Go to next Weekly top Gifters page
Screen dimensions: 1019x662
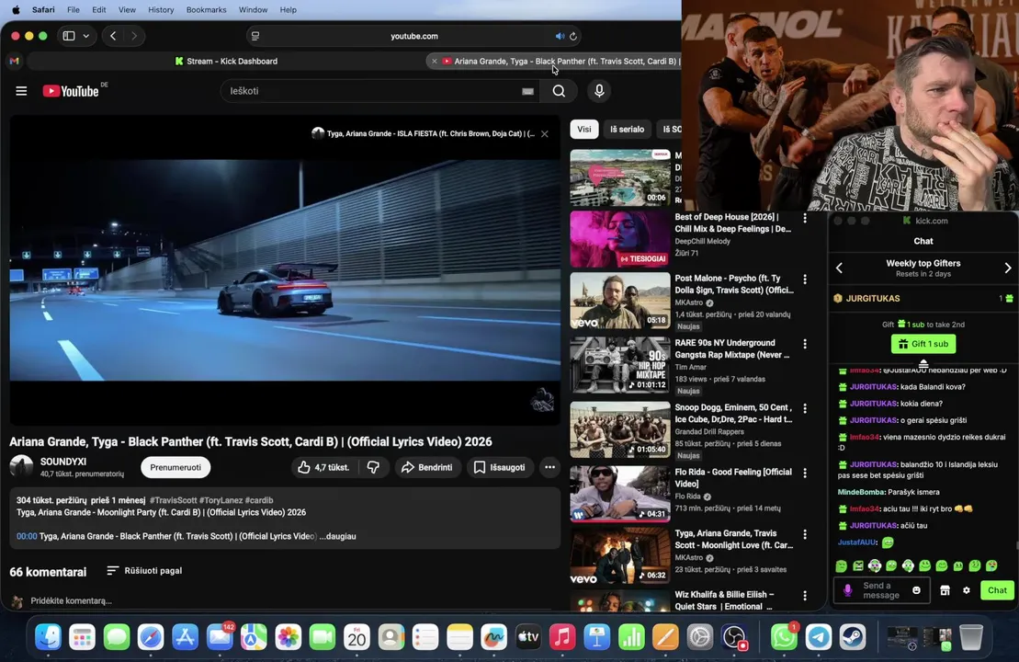tap(1008, 268)
